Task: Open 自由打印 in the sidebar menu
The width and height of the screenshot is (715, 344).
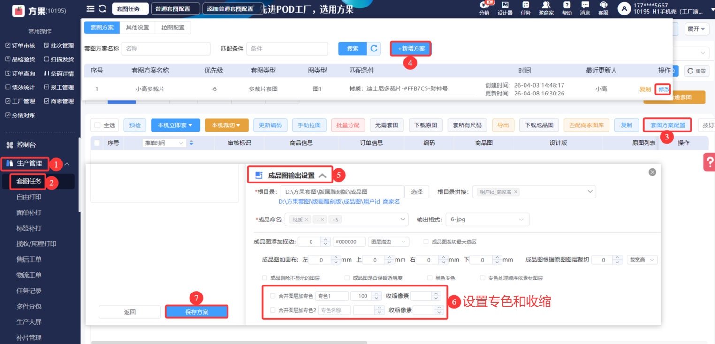Action: pyautogui.click(x=29, y=197)
